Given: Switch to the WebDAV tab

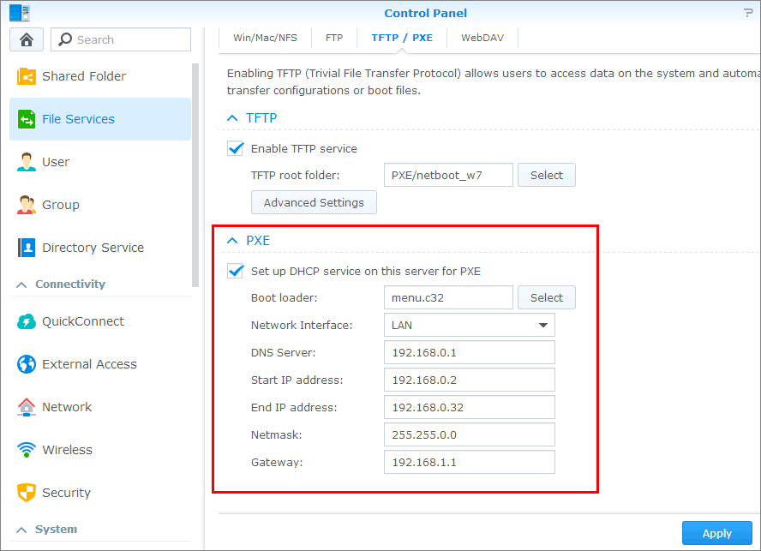Looking at the screenshot, I should click(x=482, y=38).
